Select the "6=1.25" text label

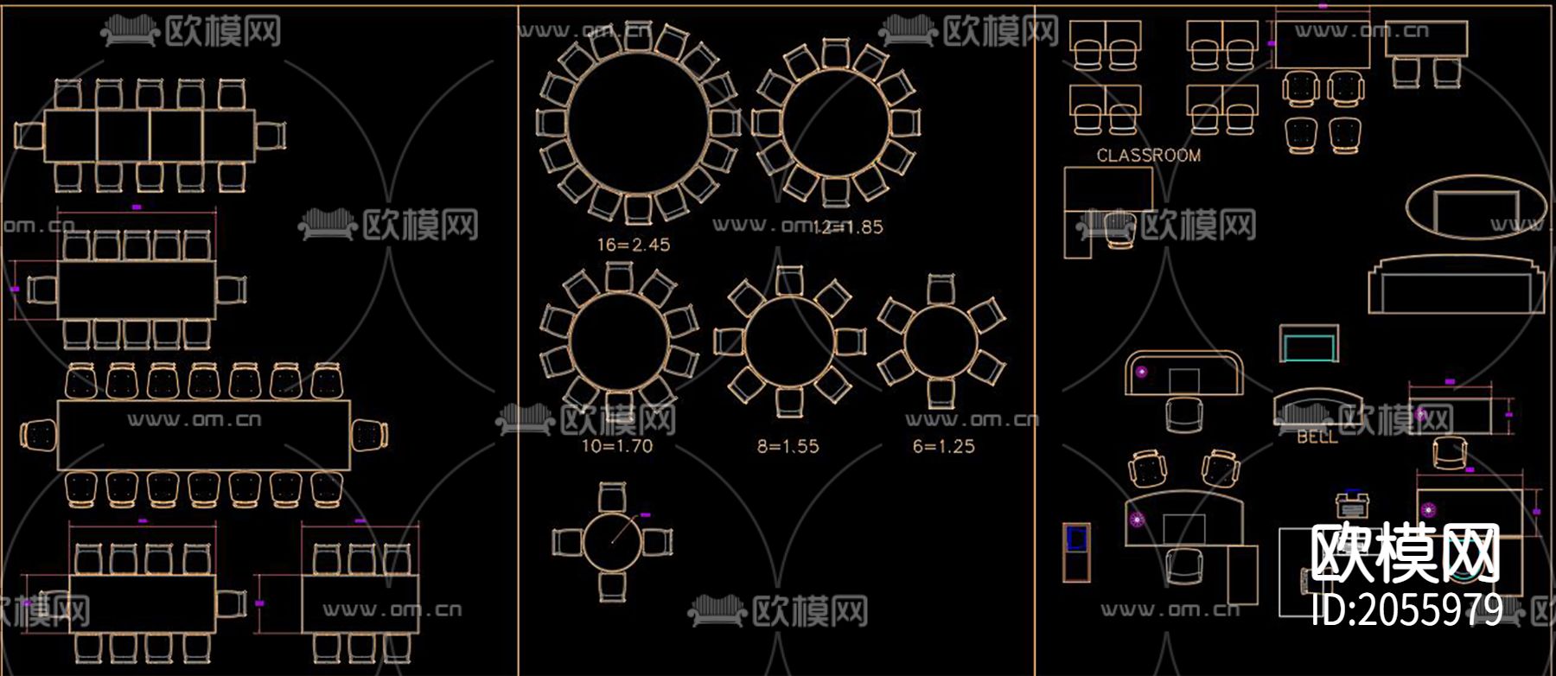click(x=944, y=447)
